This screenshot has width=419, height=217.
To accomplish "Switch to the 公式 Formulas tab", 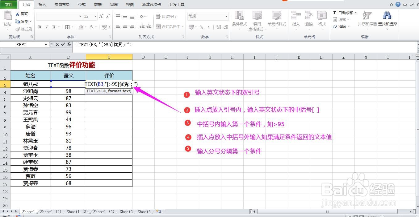I will [x=82, y=4].
